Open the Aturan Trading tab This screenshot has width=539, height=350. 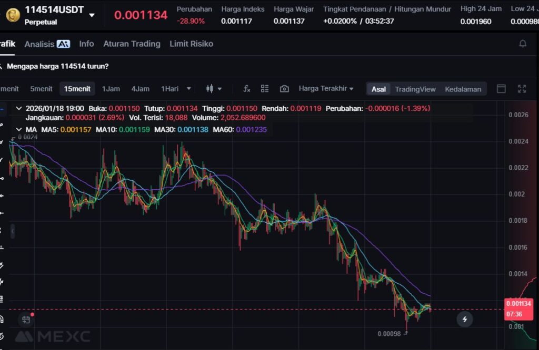132,44
